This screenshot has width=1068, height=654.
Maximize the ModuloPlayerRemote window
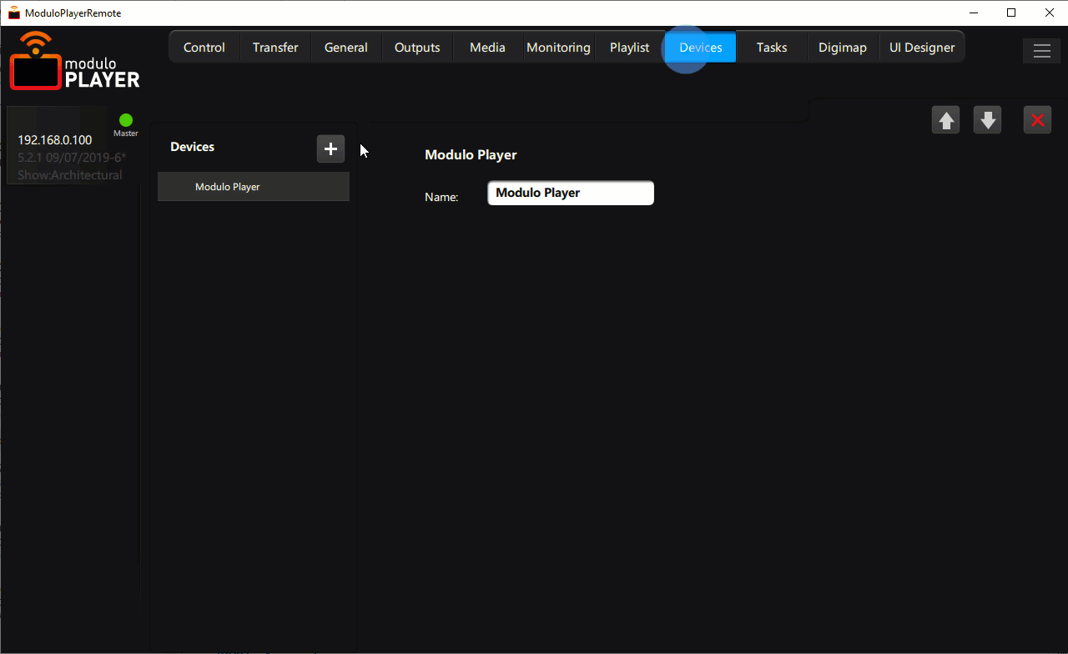1011,13
